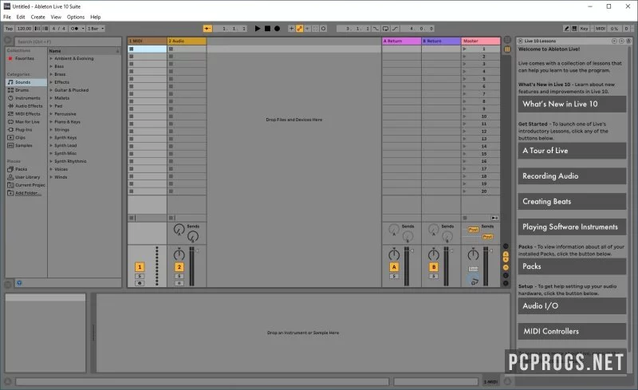Click the Session Record circle button
The image size is (638, 390).
click(324, 29)
